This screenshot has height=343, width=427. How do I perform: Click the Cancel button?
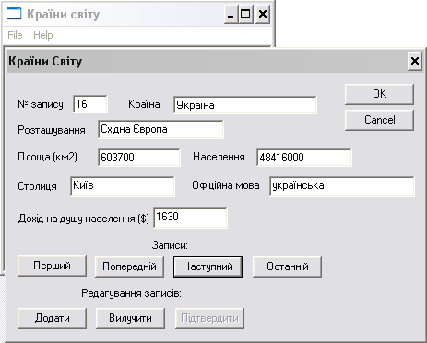[x=379, y=120]
